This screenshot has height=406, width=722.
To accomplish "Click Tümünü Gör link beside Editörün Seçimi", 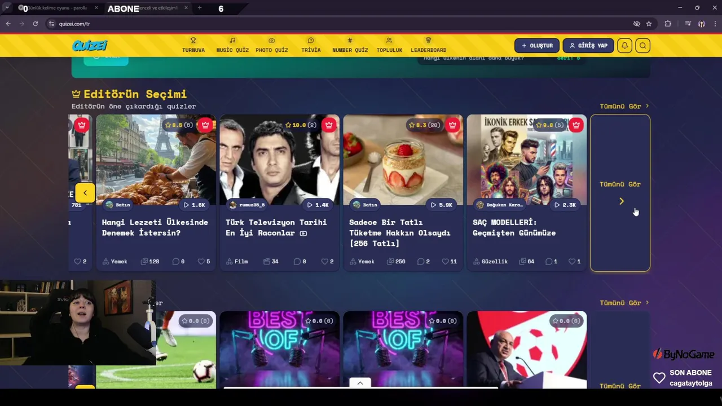I will (624, 106).
